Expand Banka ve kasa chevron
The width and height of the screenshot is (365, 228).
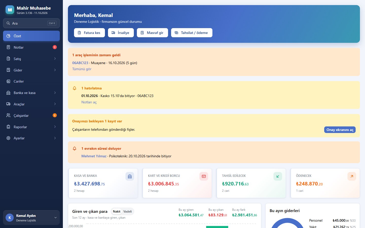55,93
